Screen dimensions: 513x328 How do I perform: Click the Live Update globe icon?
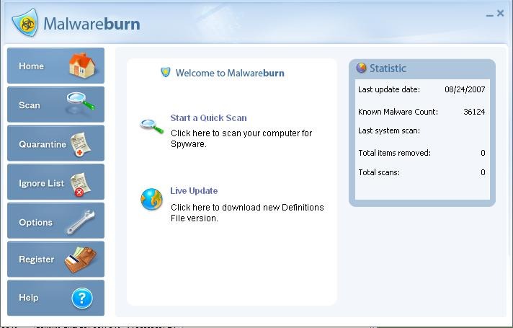(x=151, y=199)
